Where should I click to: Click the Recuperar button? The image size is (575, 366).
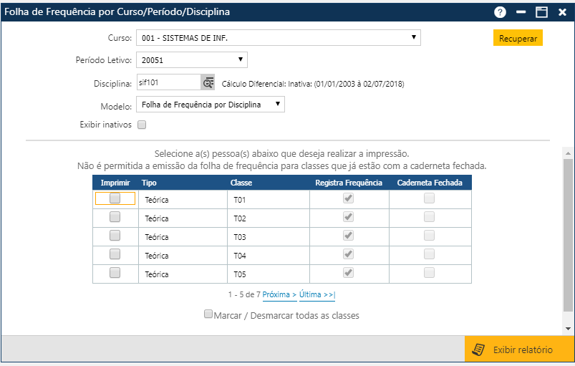(518, 39)
